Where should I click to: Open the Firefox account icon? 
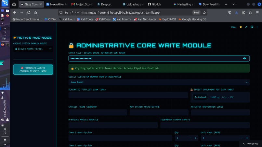pos(243,13)
